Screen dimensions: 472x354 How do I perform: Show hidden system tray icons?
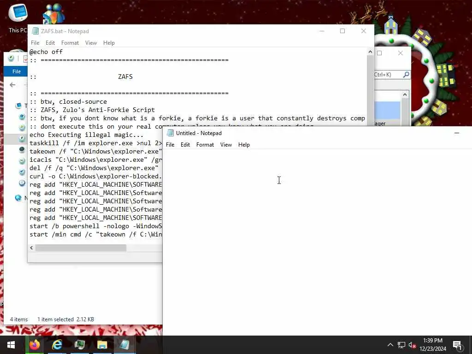coord(390,345)
